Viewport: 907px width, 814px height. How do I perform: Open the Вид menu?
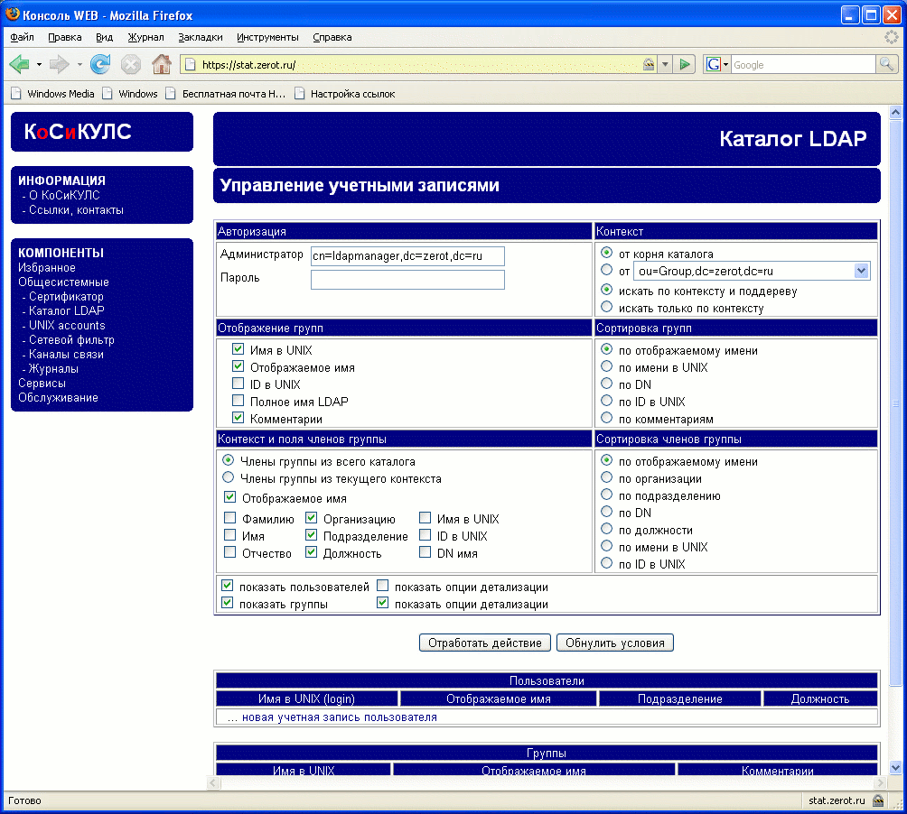coord(104,37)
